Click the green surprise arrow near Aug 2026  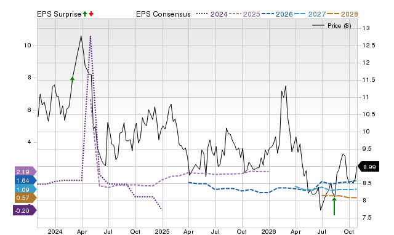coord(334,206)
